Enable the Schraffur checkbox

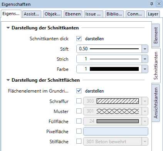79,101
